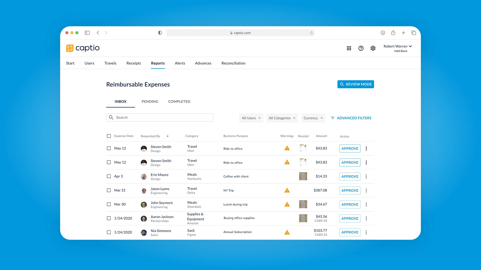Screen dimensions: 481x270
Task: Open the Receipts section
Action: [x=134, y=63]
